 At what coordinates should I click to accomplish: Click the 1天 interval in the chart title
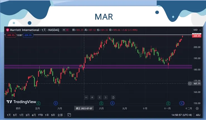pyautogui.click(x=44, y=30)
